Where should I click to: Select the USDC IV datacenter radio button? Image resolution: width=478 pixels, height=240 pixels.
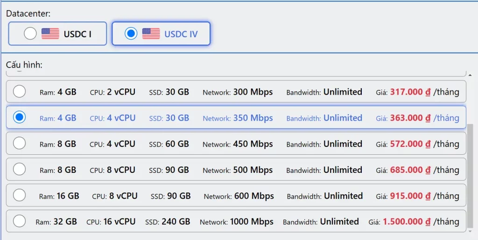[x=131, y=34]
